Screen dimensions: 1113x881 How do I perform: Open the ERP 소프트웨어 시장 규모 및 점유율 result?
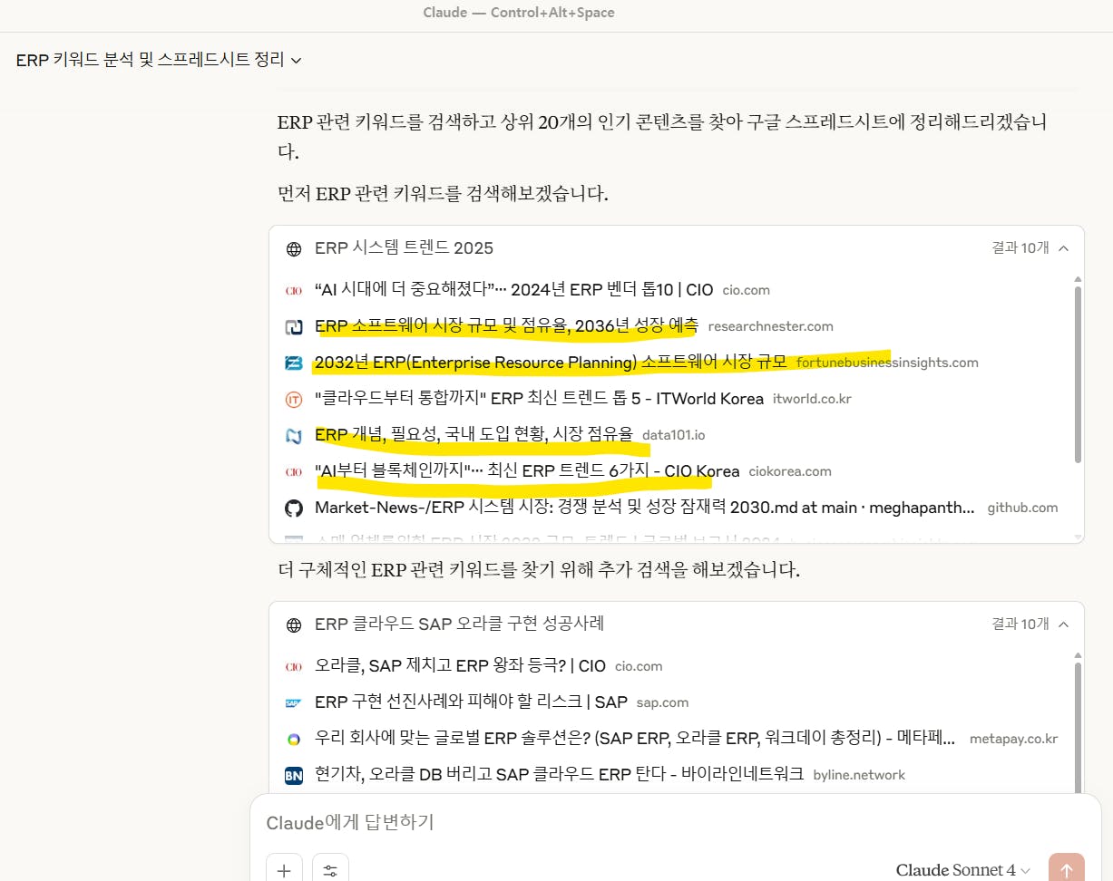point(506,326)
